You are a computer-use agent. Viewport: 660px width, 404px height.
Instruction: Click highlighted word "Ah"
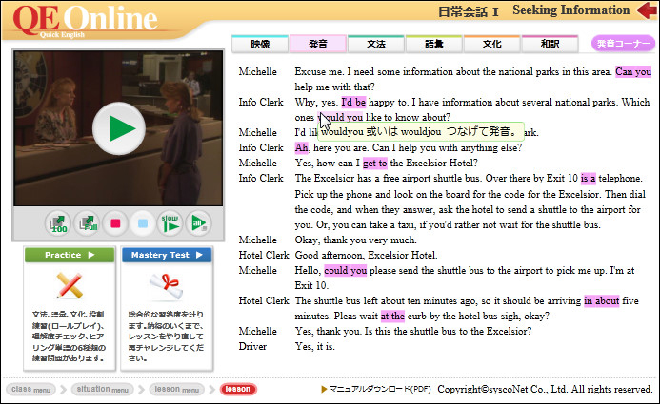coord(301,147)
